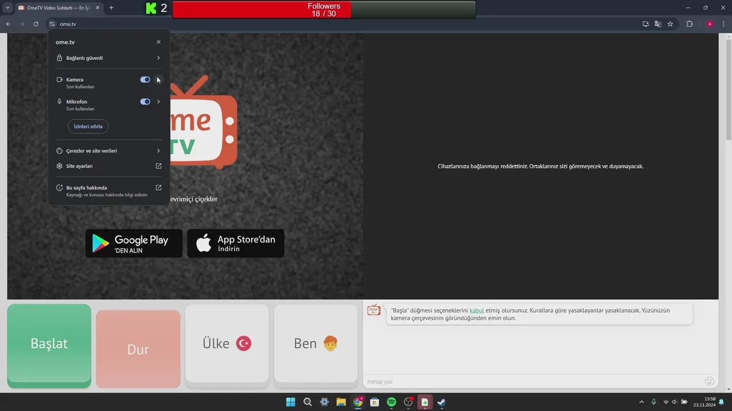Follow the kabul link in chat notice
This screenshot has height=411, width=732.
(476, 311)
